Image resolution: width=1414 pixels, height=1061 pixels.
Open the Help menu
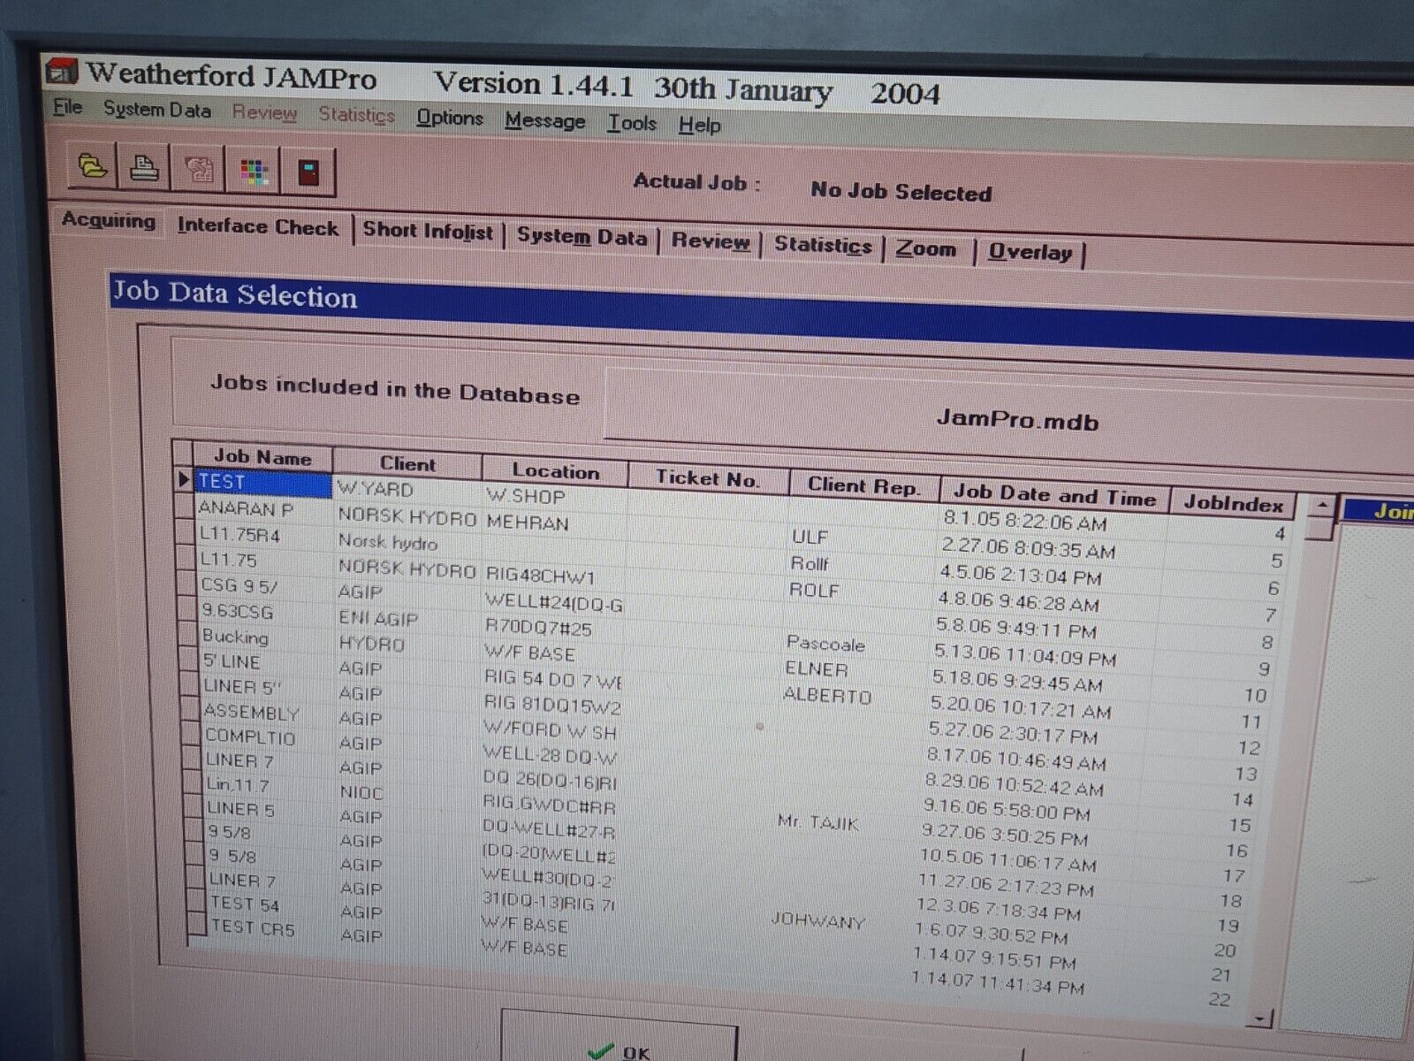[699, 126]
